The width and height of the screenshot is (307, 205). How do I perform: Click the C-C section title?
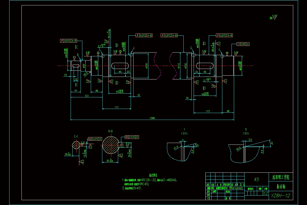point(76,136)
